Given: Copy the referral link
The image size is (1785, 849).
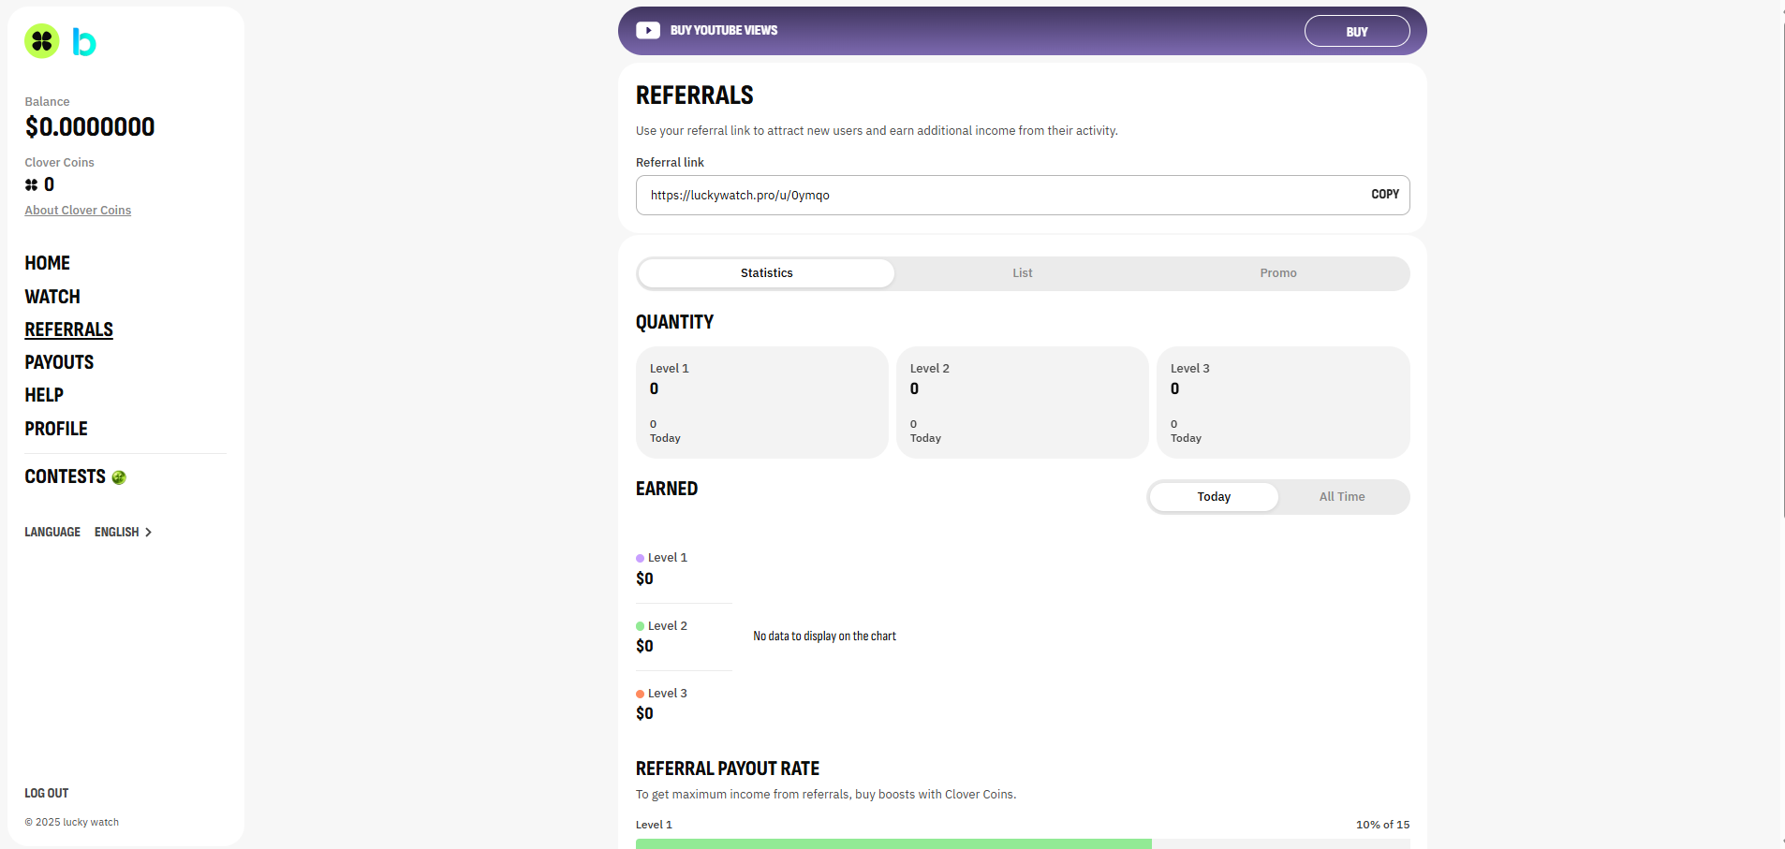Looking at the screenshot, I should pyautogui.click(x=1384, y=195).
